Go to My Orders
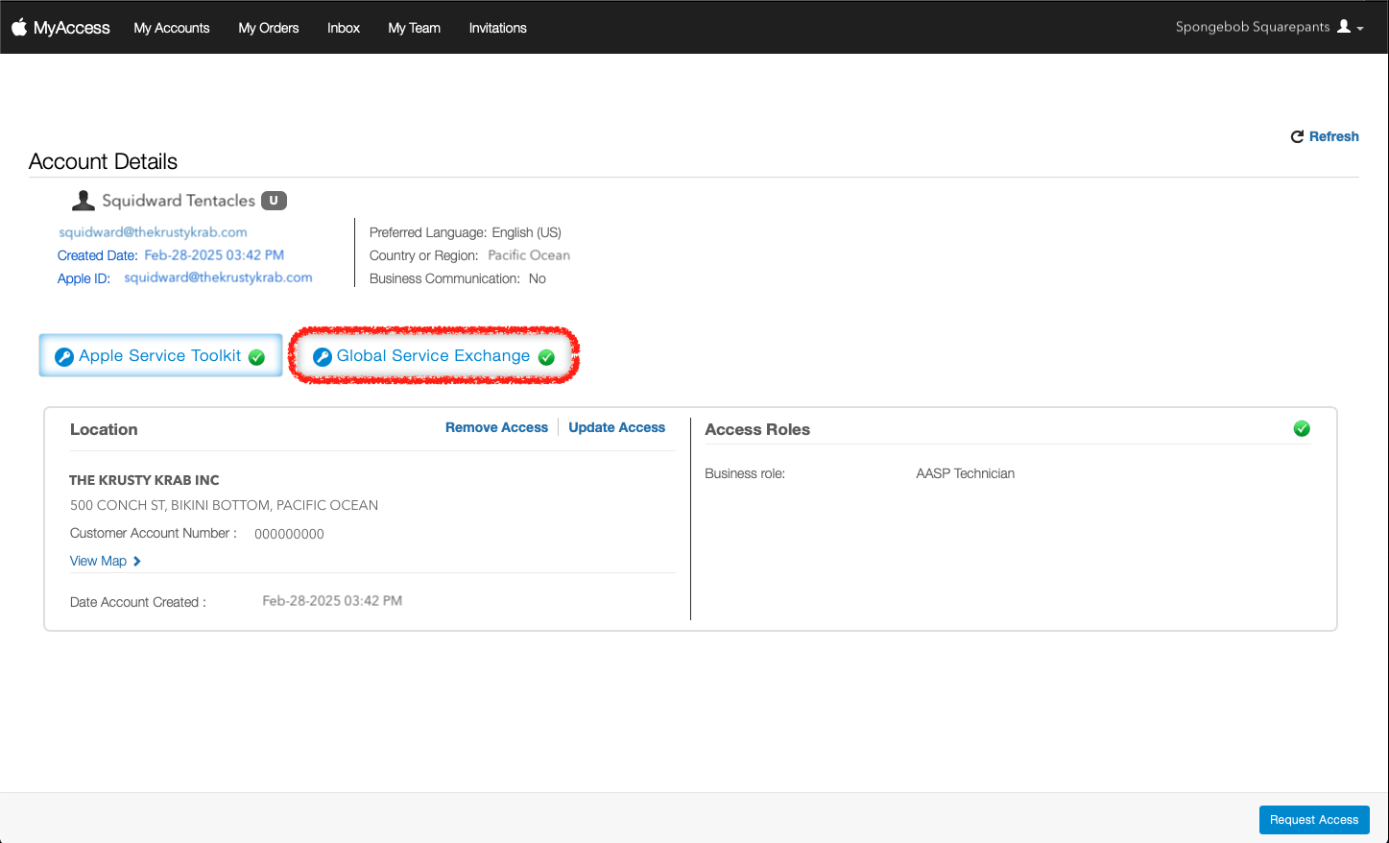The width and height of the screenshot is (1389, 843). point(269,28)
